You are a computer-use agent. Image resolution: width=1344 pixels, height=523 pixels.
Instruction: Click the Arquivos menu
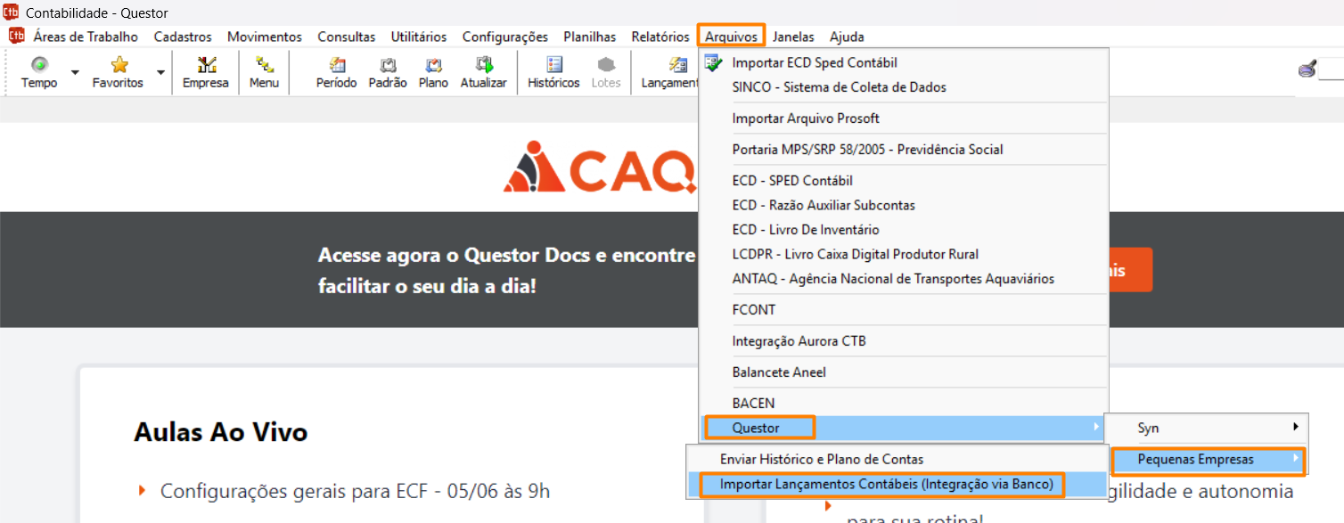(731, 37)
